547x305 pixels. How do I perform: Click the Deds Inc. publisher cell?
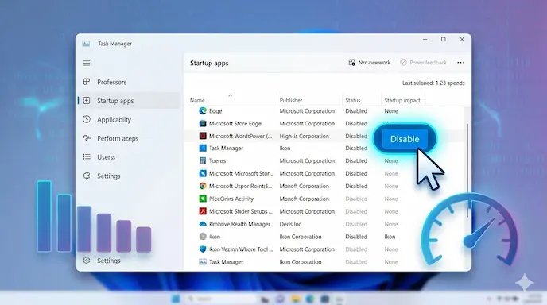pos(291,224)
